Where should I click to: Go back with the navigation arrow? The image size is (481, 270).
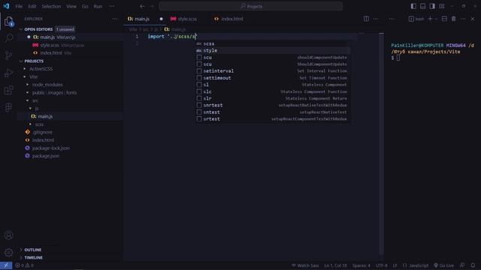click(142, 6)
